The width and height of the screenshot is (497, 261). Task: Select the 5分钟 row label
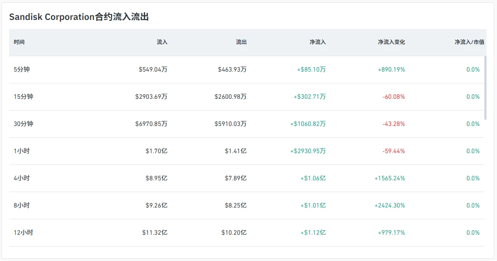pyautogui.click(x=22, y=69)
